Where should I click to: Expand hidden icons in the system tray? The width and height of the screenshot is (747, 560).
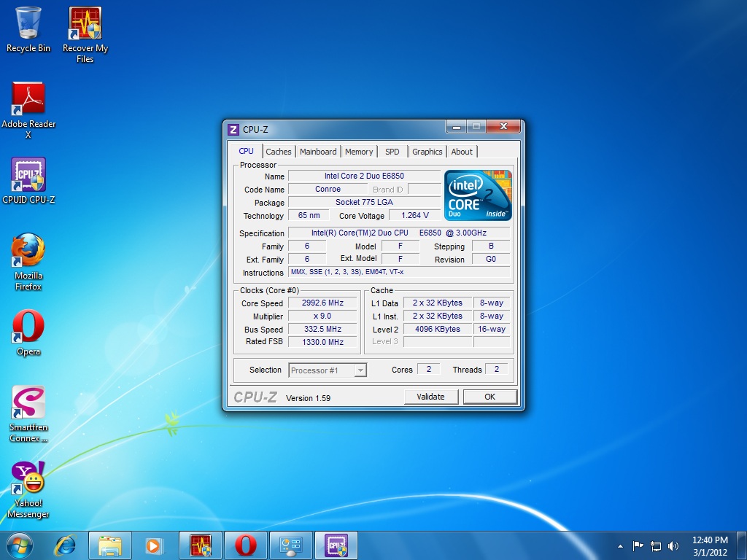coord(620,545)
